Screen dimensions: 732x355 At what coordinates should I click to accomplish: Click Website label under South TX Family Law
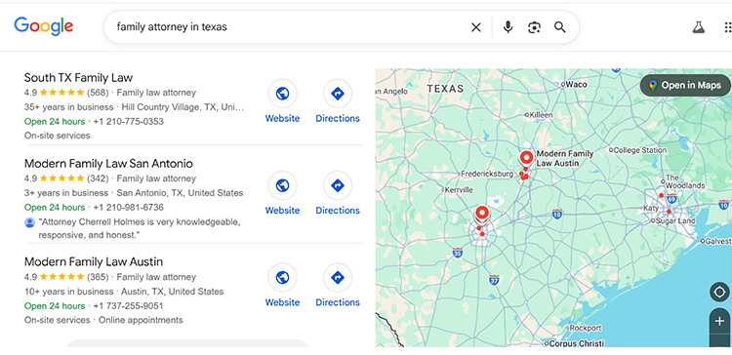click(282, 118)
